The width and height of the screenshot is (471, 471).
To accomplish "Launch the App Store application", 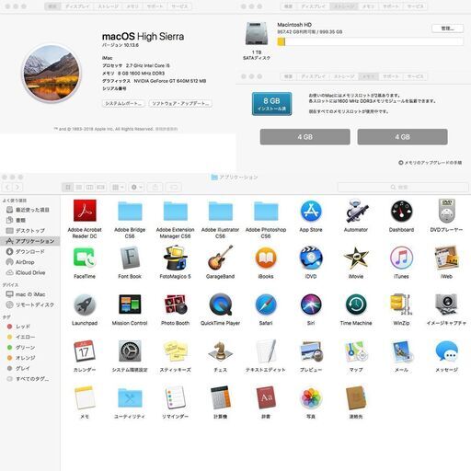I will [x=311, y=212].
